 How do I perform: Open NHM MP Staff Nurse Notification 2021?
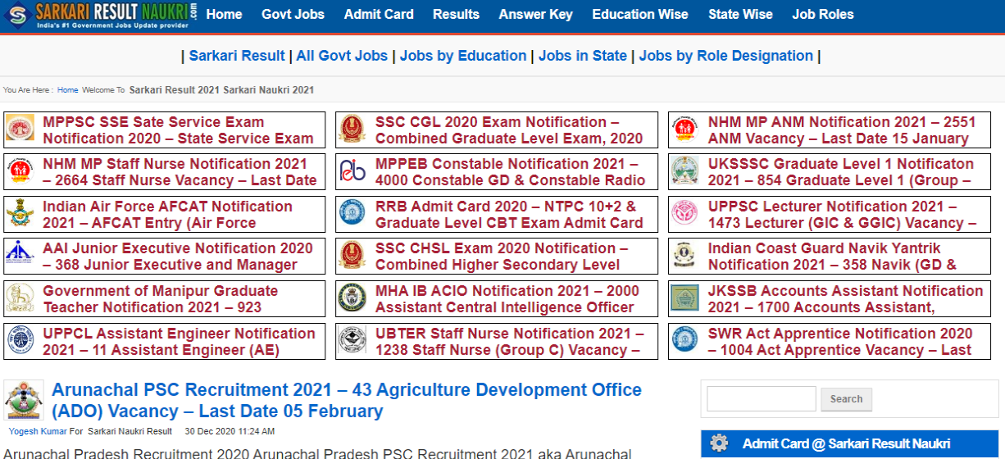(180, 172)
